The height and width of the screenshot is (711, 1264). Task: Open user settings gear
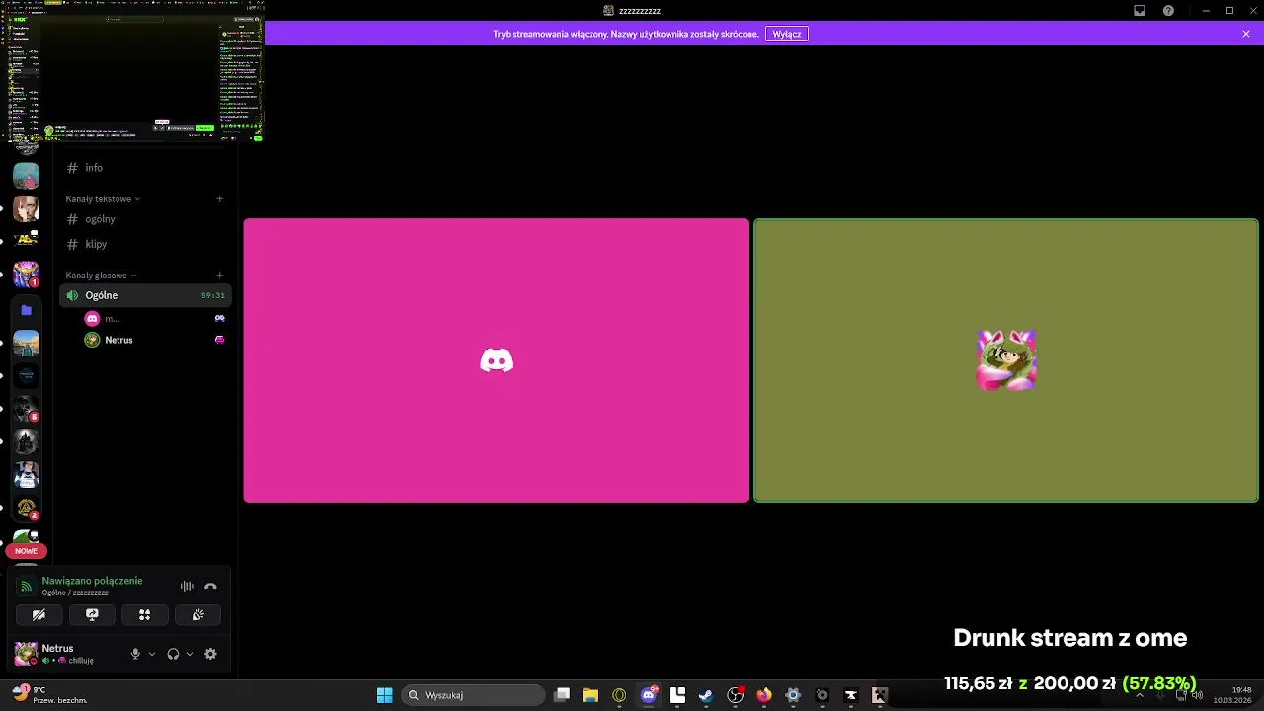pos(210,654)
